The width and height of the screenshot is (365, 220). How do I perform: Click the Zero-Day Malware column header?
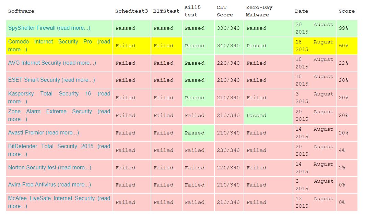(259, 11)
